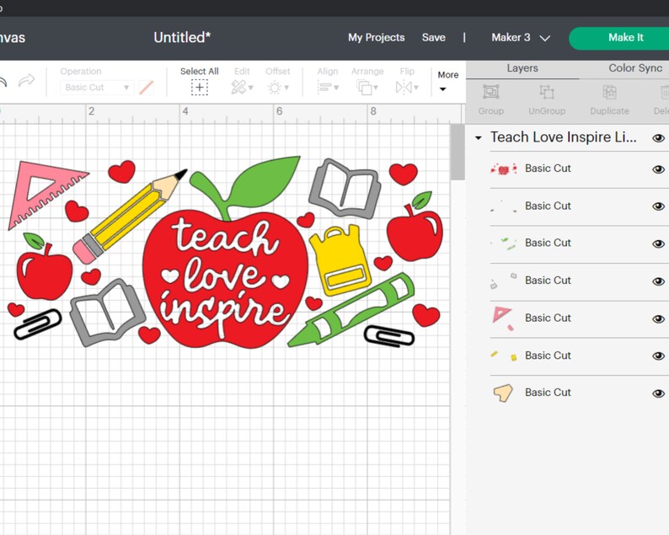
Task: Hide the pink triangle Basic Cut layer
Action: pyautogui.click(x=658, y=319)
